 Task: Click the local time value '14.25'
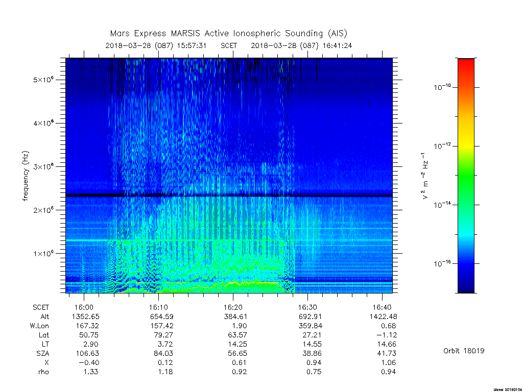pyautogui.click(x=237, y=344)
